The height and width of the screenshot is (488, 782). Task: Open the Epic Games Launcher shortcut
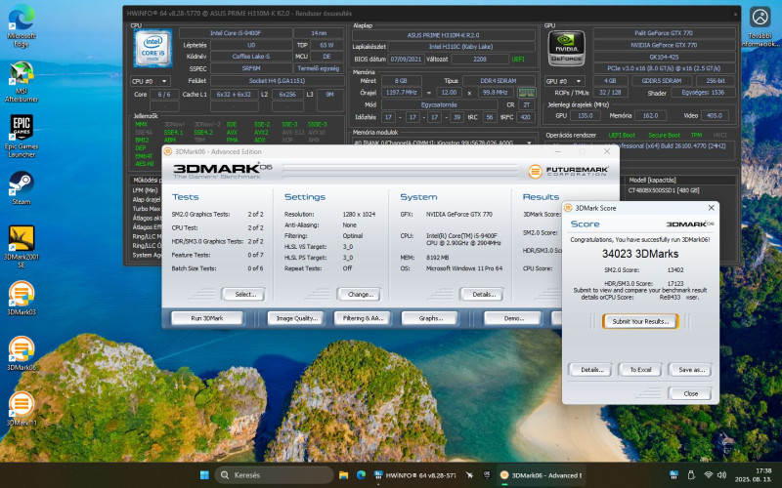22,137
